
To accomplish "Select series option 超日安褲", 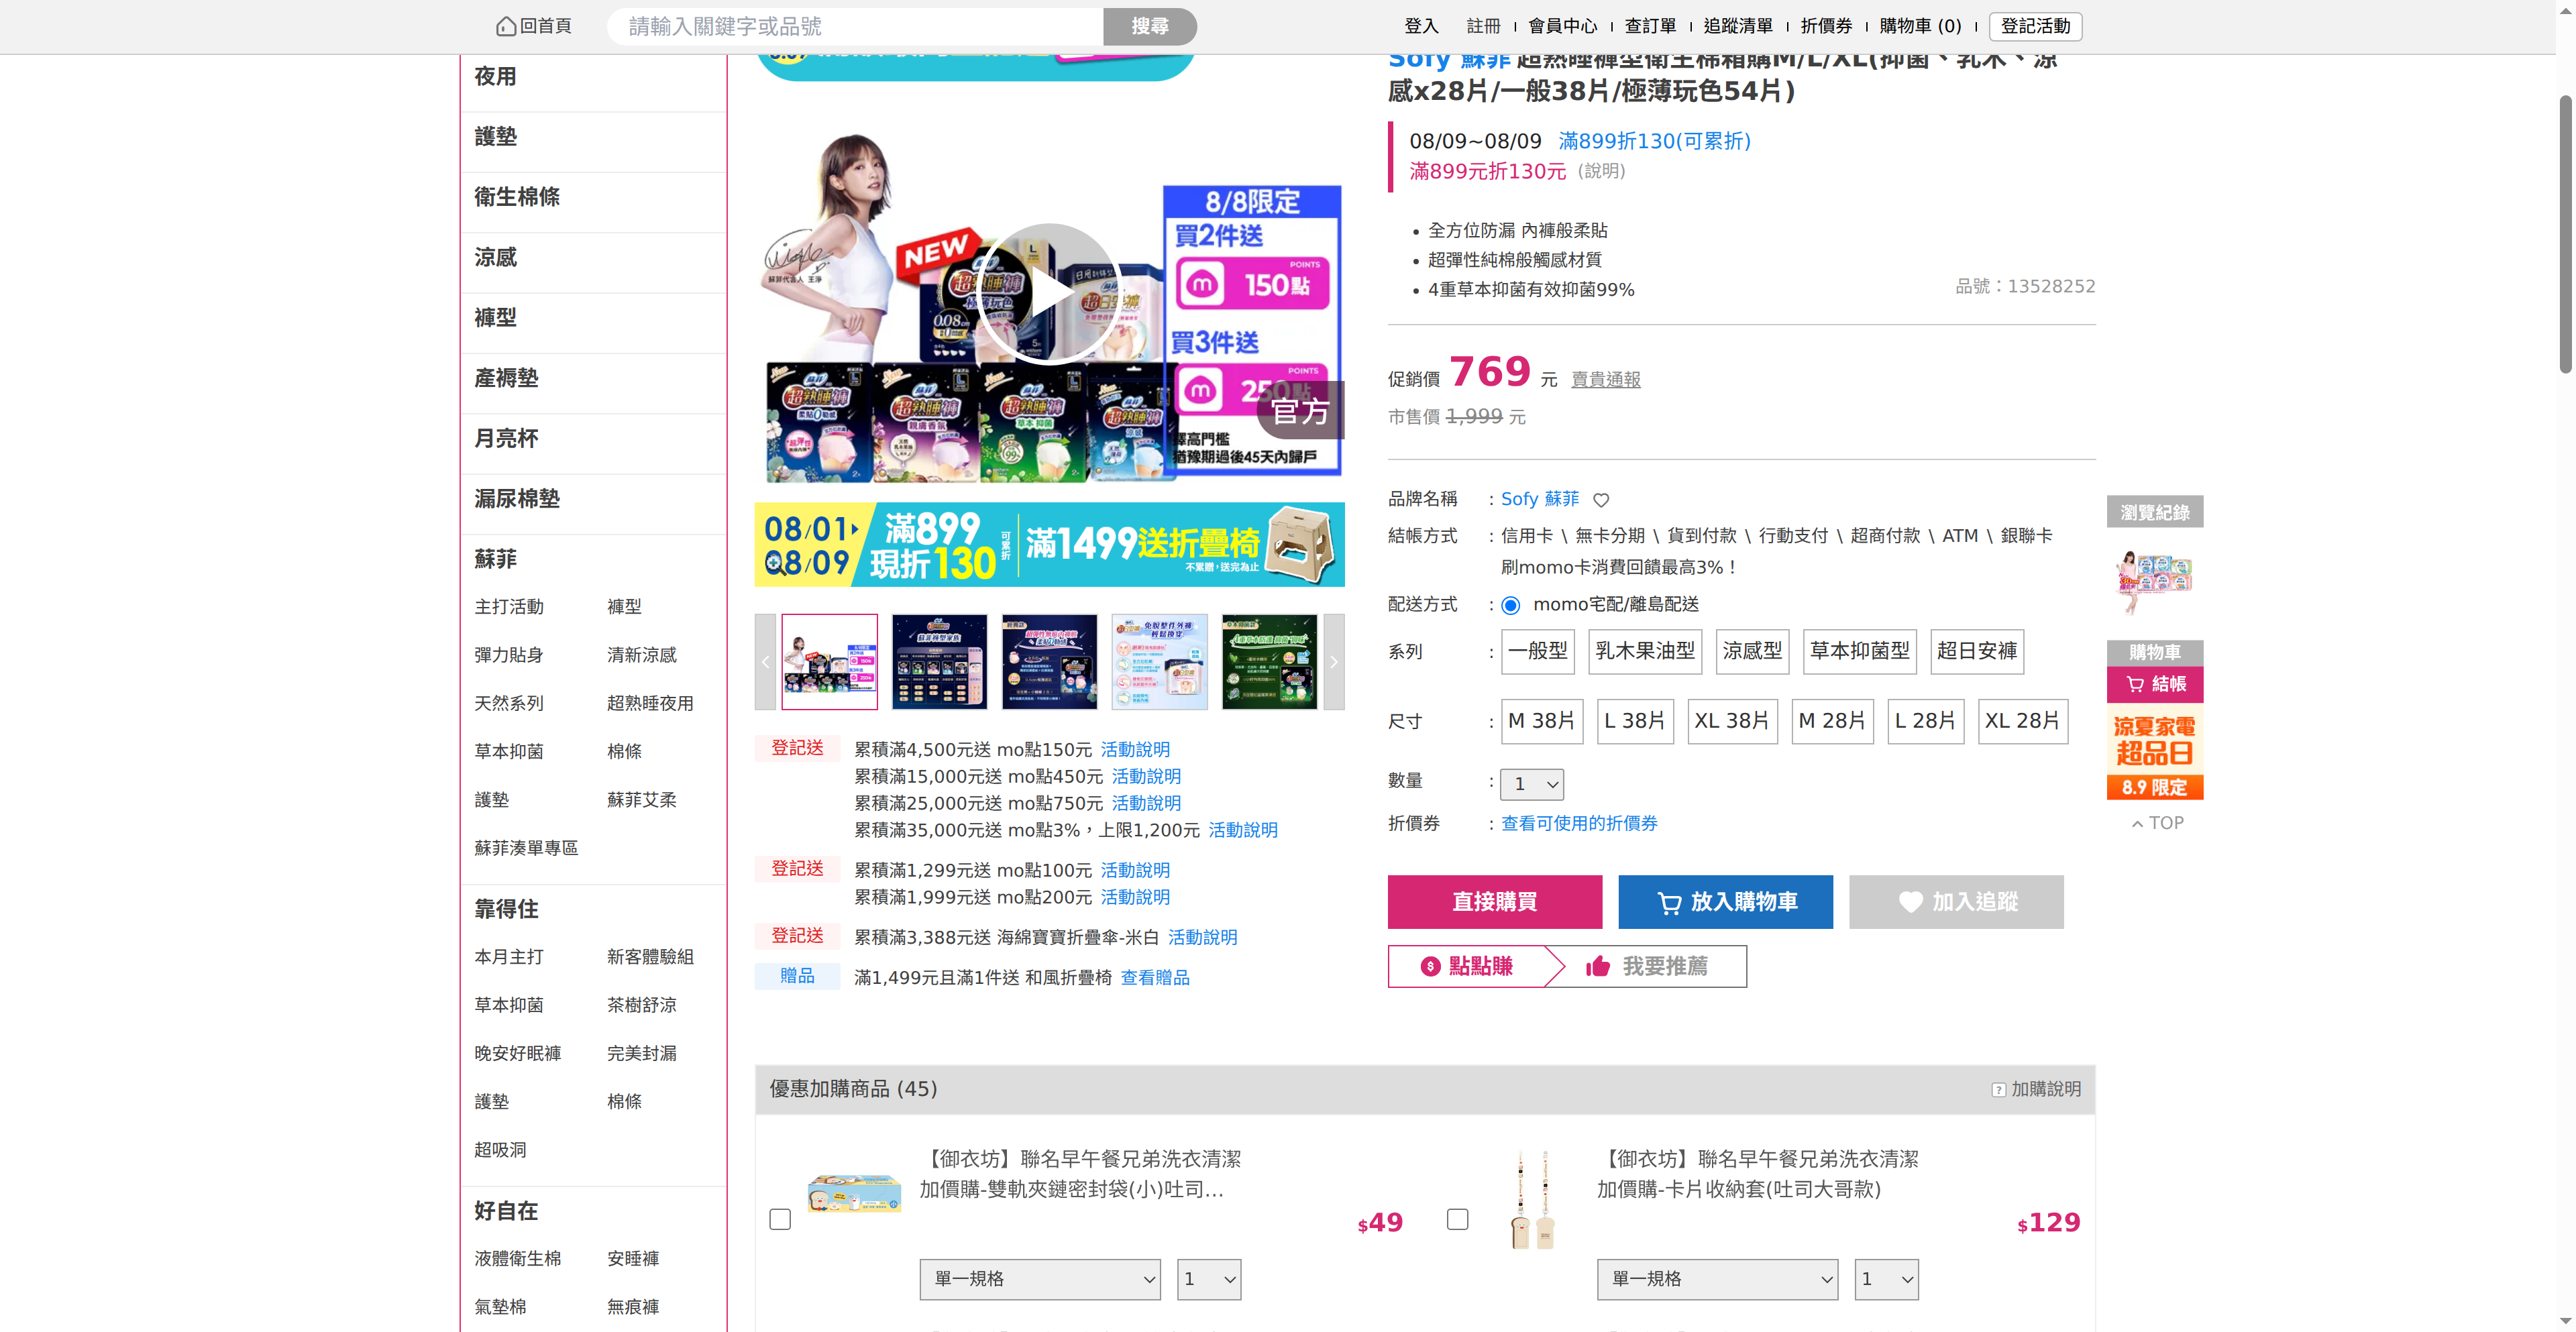I will 1977,651.
